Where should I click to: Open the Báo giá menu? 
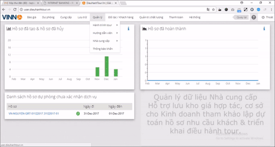[x=32, y=17]
